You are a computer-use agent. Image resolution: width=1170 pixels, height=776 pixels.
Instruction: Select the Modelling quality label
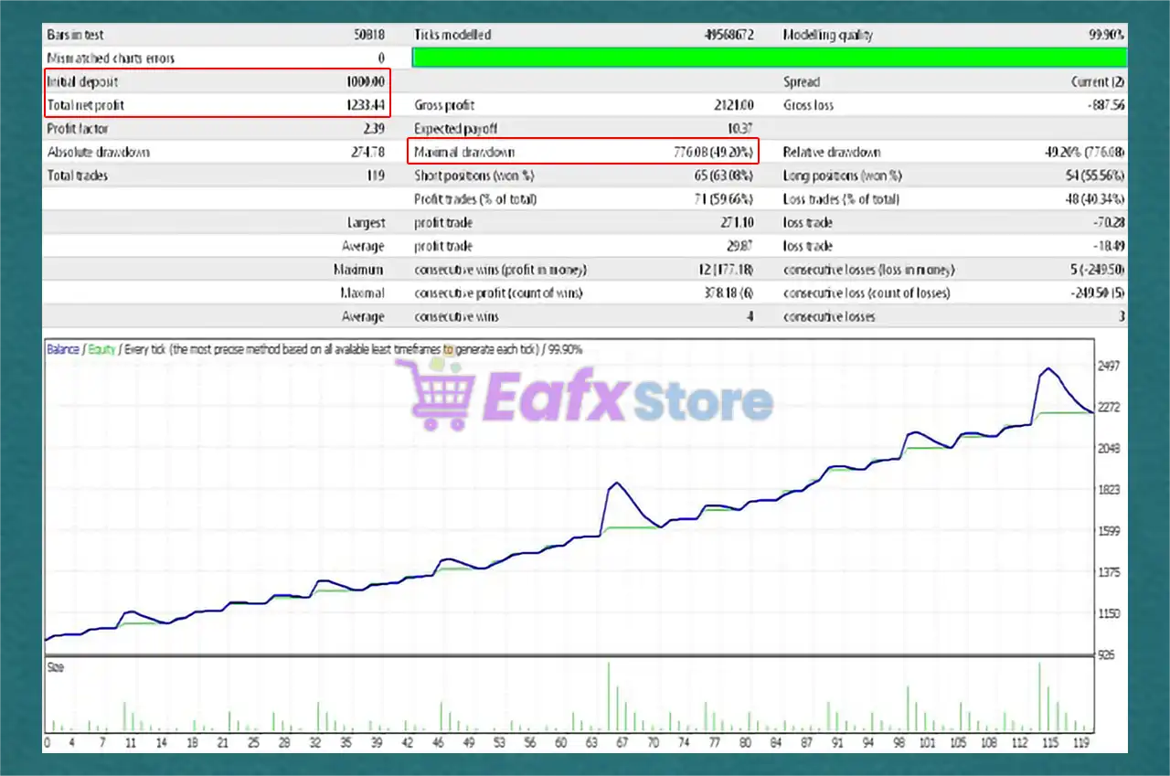(827, 35)
